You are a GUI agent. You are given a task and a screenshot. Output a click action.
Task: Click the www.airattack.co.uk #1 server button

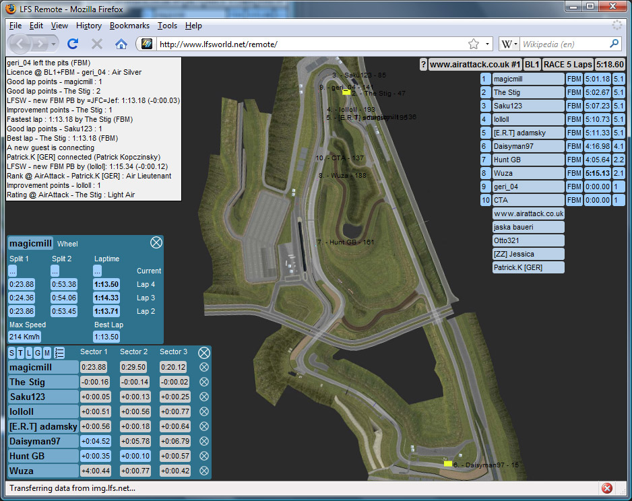pyautogui.click(x=475, y=65)
